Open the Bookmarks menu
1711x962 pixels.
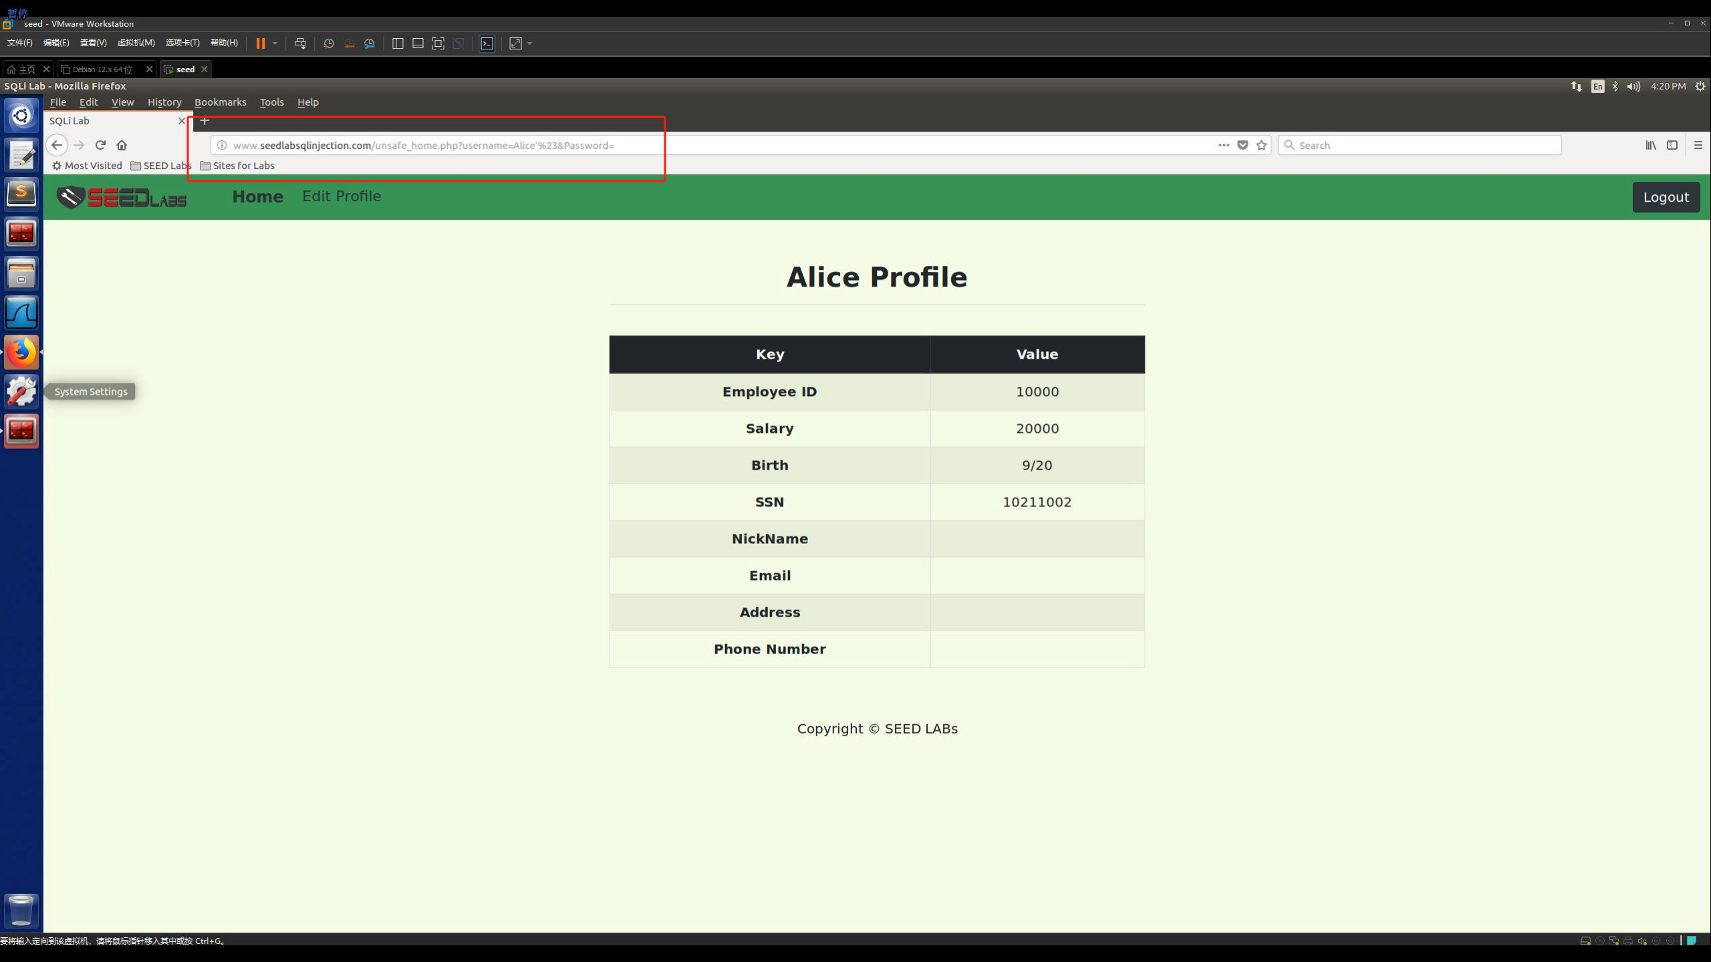coord(220,102)
